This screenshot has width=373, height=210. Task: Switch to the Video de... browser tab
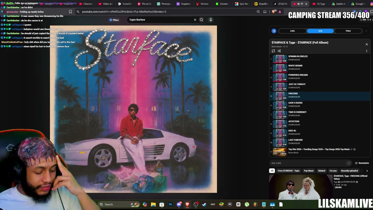[x=105, y=4]
